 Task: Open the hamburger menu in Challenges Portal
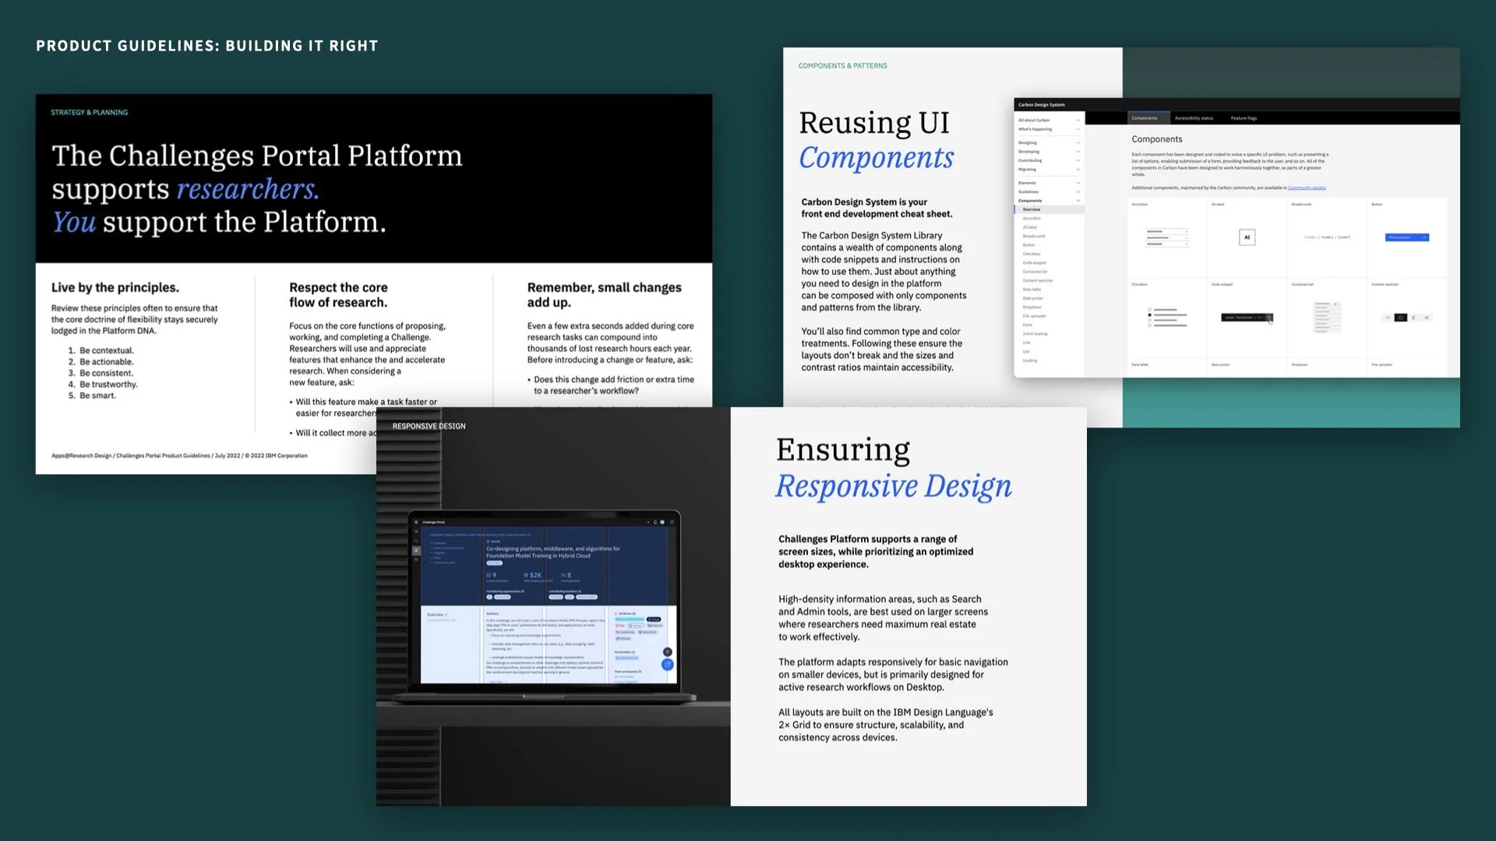click(416, 522)
